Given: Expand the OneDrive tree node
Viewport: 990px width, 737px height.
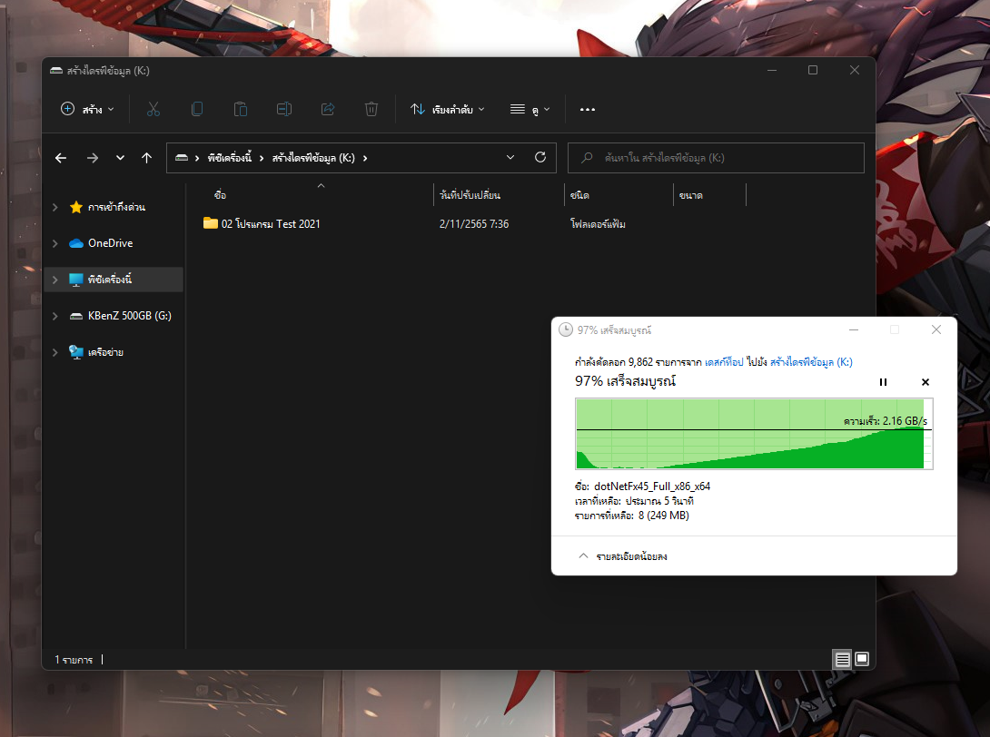Looking at the screenshot, I should tap(54, 243).
